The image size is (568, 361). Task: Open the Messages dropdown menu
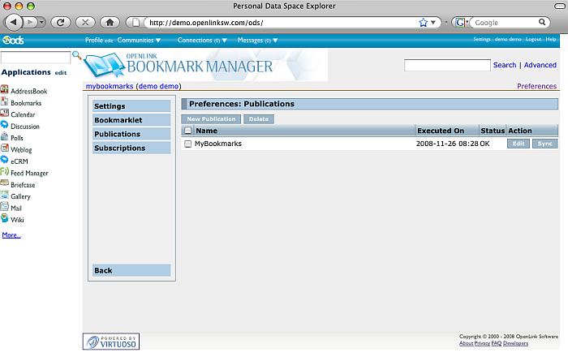pos(257,40)
